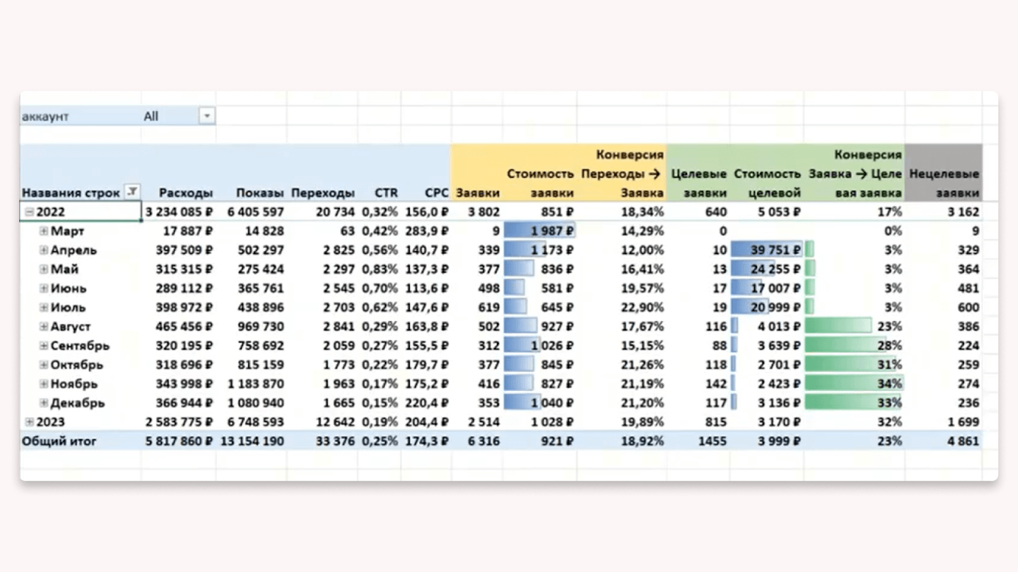1018x572 pixels.
Task: Click the Общий итог row label
Action: point(59,440)
